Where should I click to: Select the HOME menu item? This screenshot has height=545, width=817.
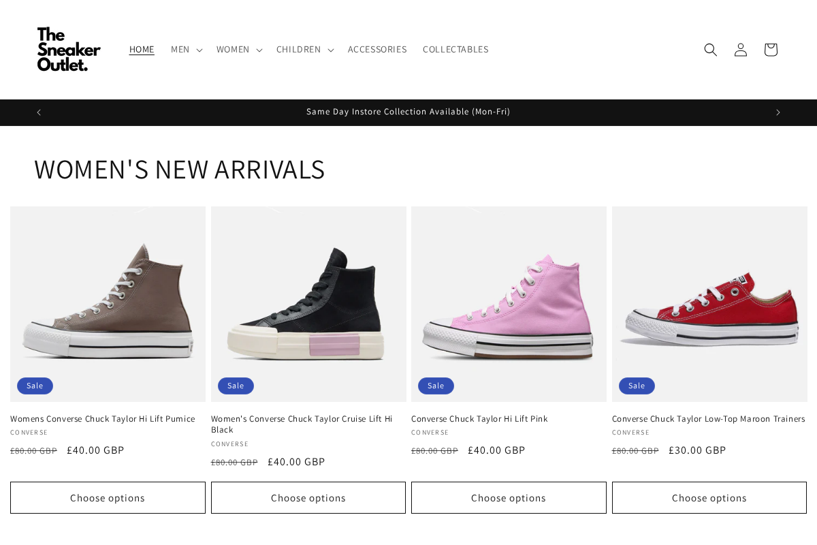[x=142, y=49]
